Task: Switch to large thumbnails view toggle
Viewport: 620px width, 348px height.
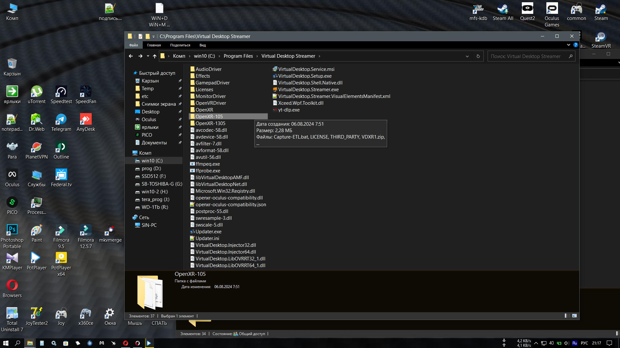Action: pos(574,316)
